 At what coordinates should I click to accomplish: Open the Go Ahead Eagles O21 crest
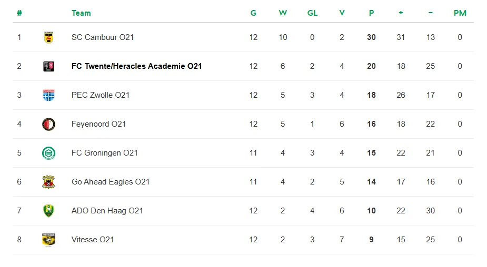coord(48,182)
